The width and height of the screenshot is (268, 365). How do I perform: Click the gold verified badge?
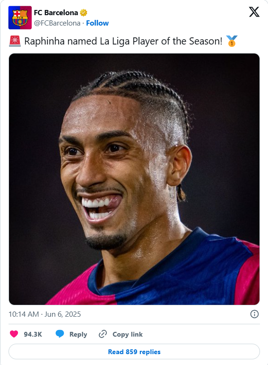[x=84, y=13]
